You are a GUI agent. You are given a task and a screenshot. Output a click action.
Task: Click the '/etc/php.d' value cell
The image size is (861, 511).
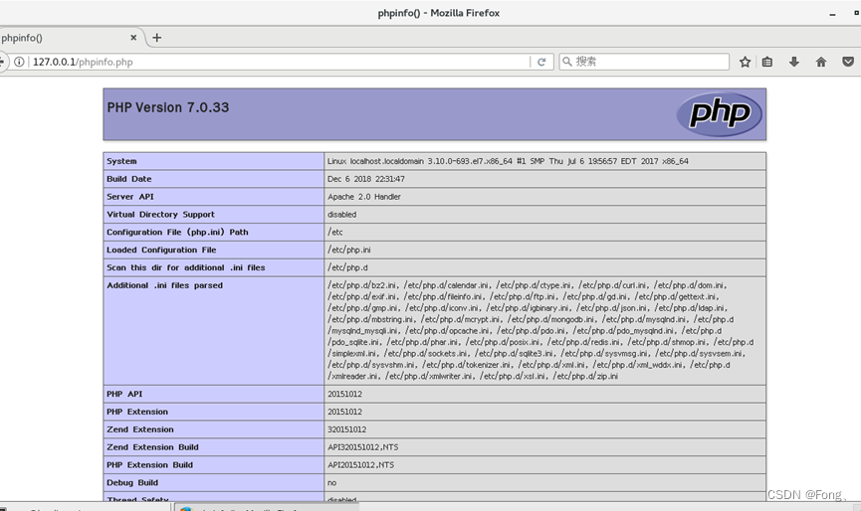(x=544, y=267)
